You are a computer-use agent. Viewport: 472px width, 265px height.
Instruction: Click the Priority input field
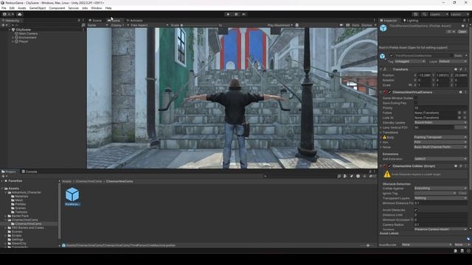coord(440,108)
